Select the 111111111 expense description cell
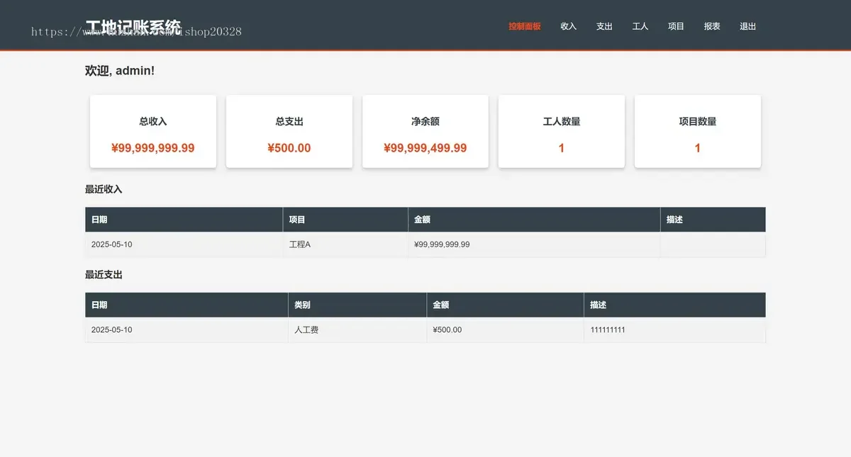Screen dimensions: 851x457 point(608,329)
